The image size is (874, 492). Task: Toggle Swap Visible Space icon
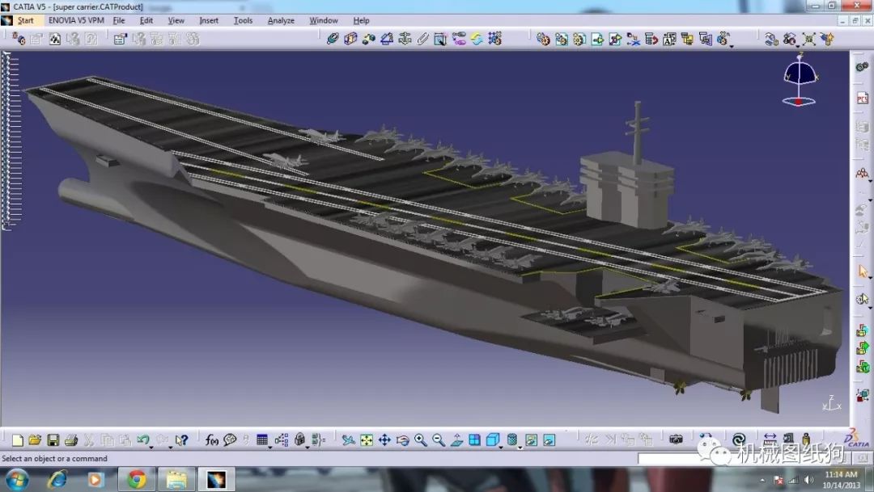[549, 440]
